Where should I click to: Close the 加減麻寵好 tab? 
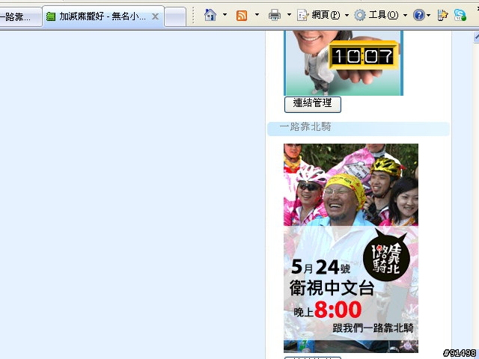(155, 16)
